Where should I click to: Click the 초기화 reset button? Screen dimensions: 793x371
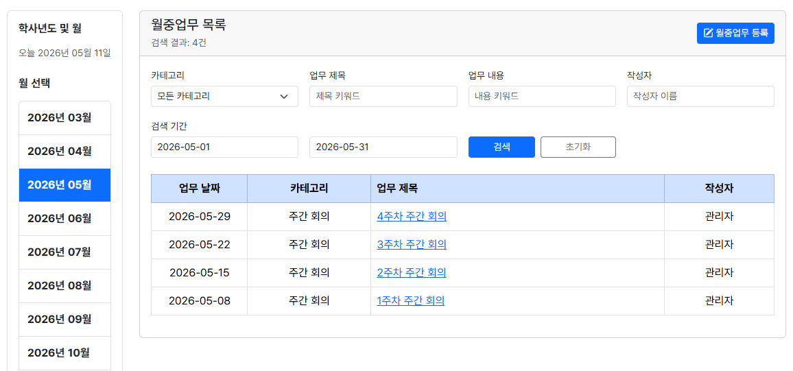click(x=578, y=147)
